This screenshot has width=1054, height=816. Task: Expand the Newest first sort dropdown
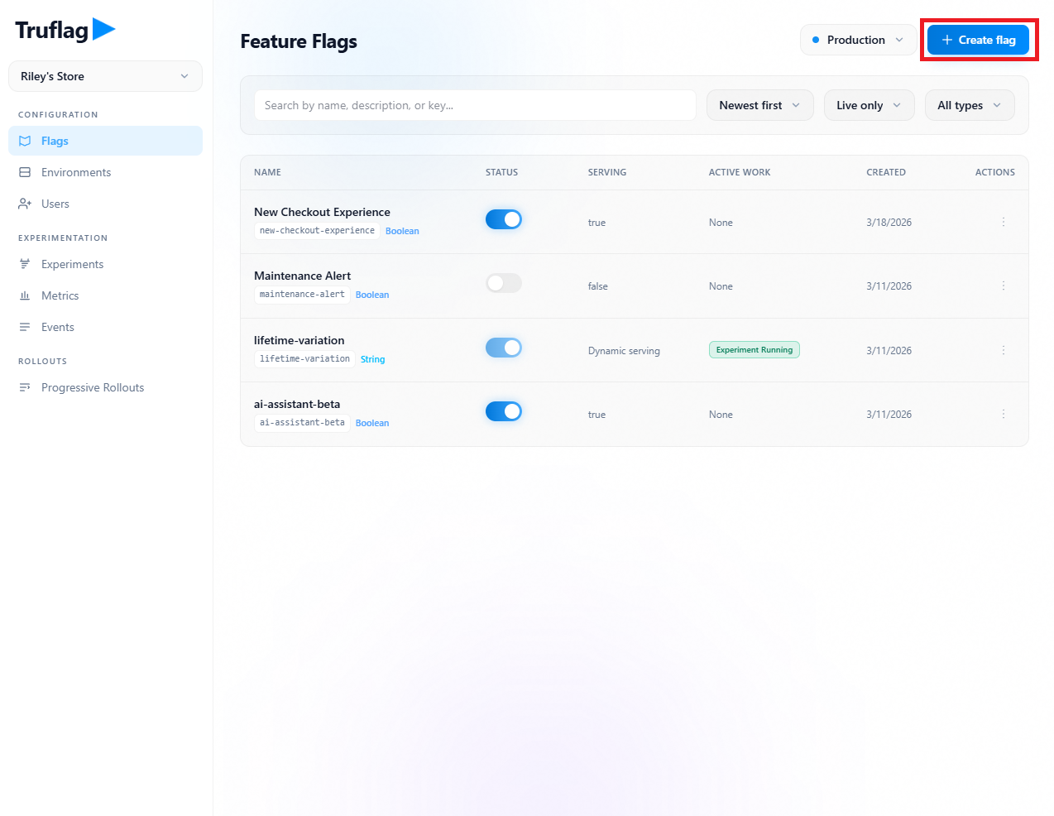[x=759, y=105]
